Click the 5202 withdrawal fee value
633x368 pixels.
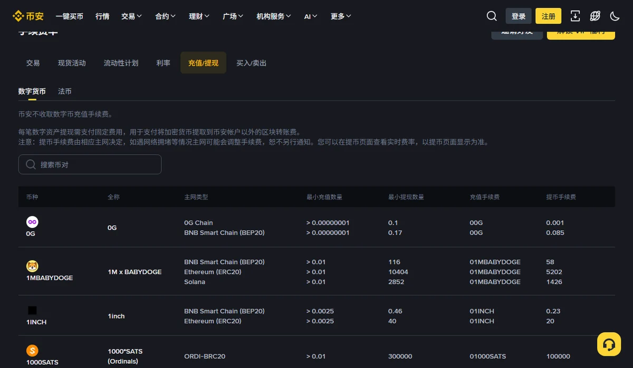click(x=554, y=272)
